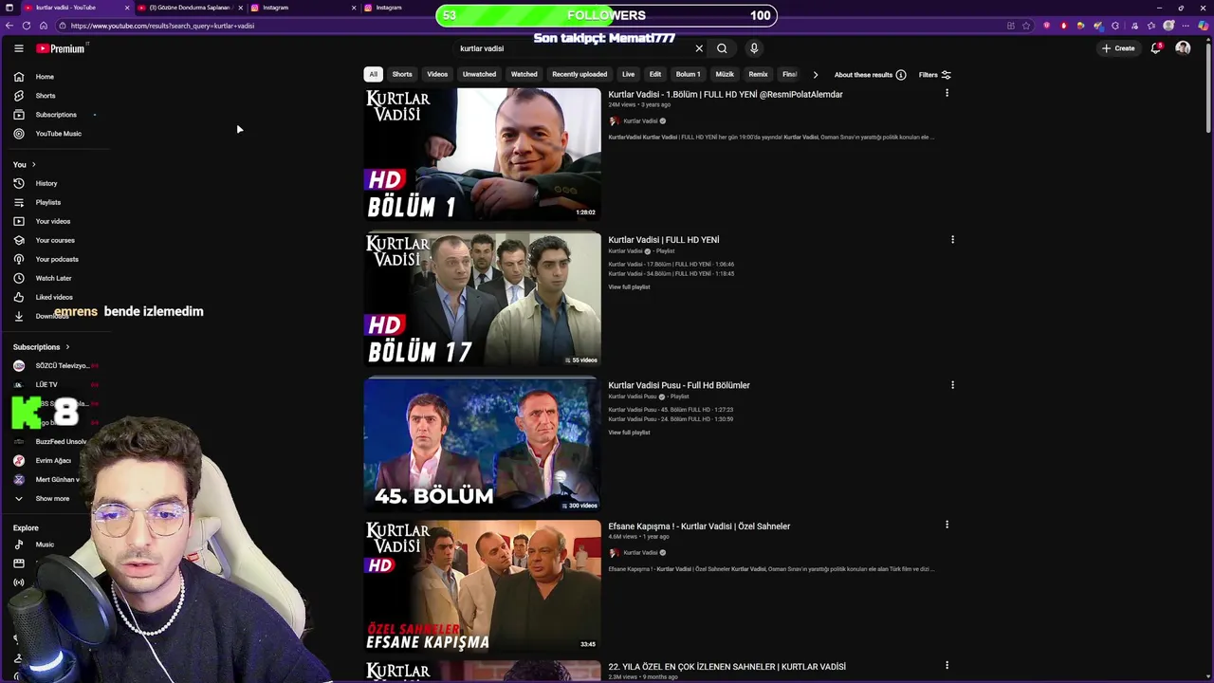Screen dimensions: 1214x683
Task: Expand the You section chevron
Action: (33, 165)
